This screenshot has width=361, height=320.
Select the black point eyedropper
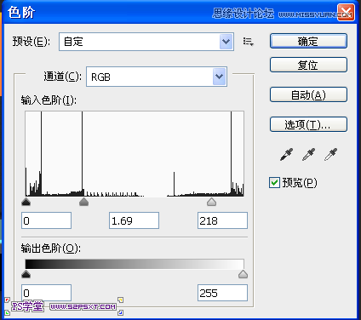[x=286, y=154]
